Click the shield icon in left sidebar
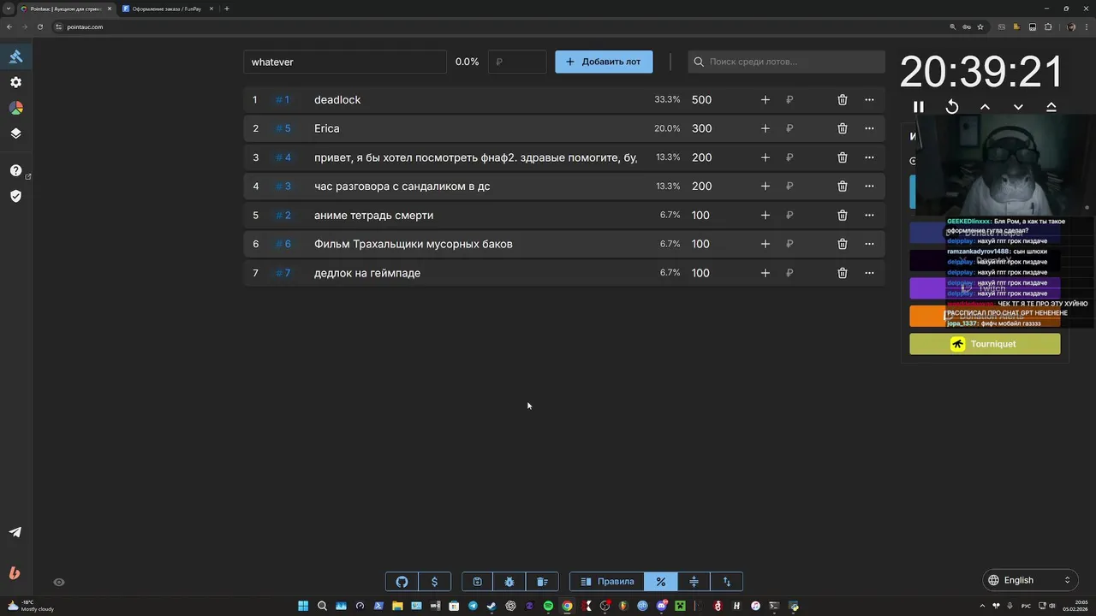Image resolution: width=1096 pixels, height=616 pixels. click(15, 196)
